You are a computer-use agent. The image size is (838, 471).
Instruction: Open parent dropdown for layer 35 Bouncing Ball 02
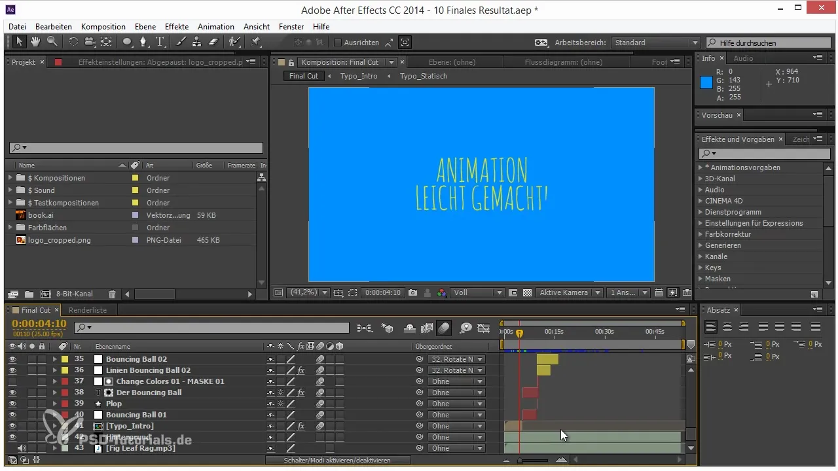456,359
